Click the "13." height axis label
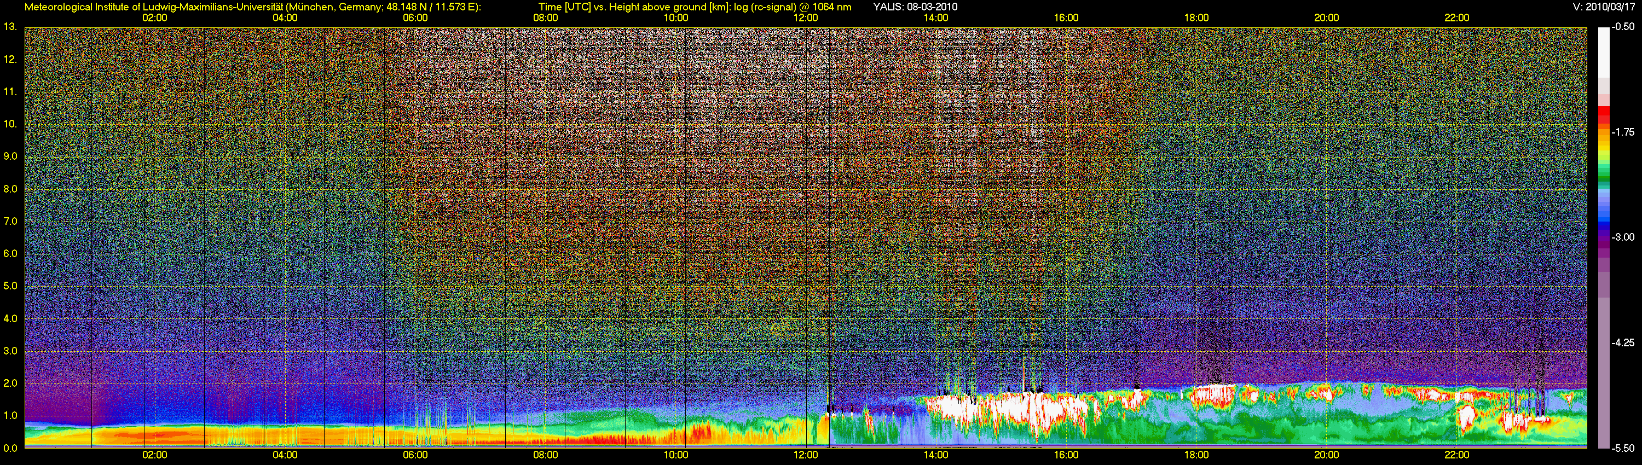Image resolution: width=1642 pixels, height=465 pixels. 10,27
